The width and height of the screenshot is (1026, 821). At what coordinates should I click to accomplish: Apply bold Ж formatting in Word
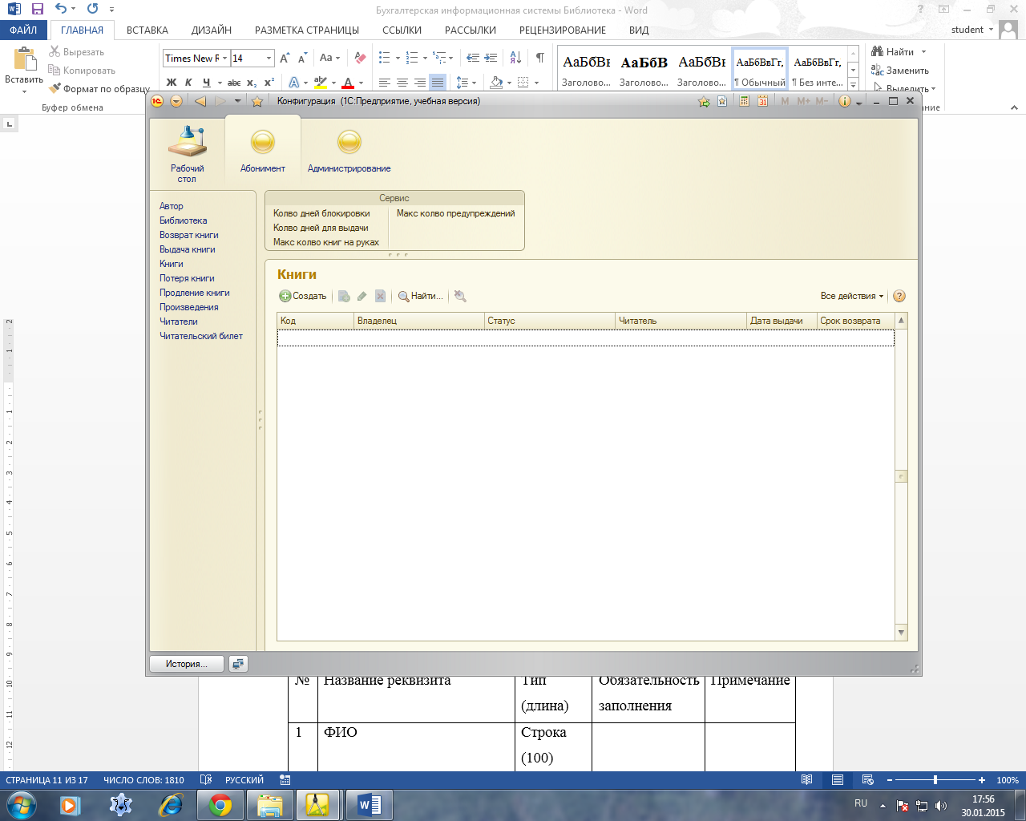[171, 83]
